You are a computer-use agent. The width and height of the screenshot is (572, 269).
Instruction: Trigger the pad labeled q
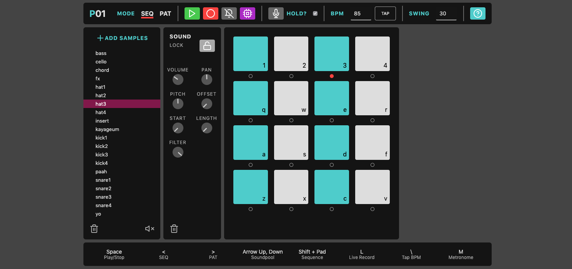[x=251, y=98]
